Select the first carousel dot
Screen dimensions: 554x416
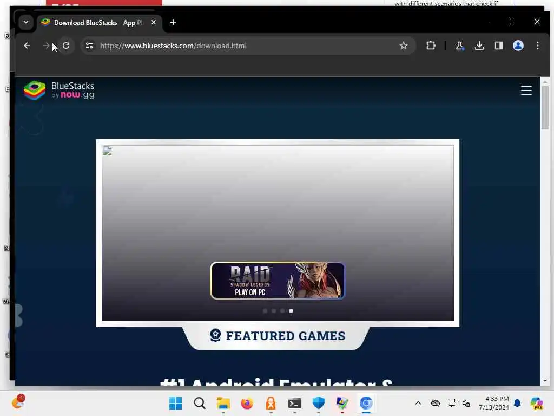265,311
